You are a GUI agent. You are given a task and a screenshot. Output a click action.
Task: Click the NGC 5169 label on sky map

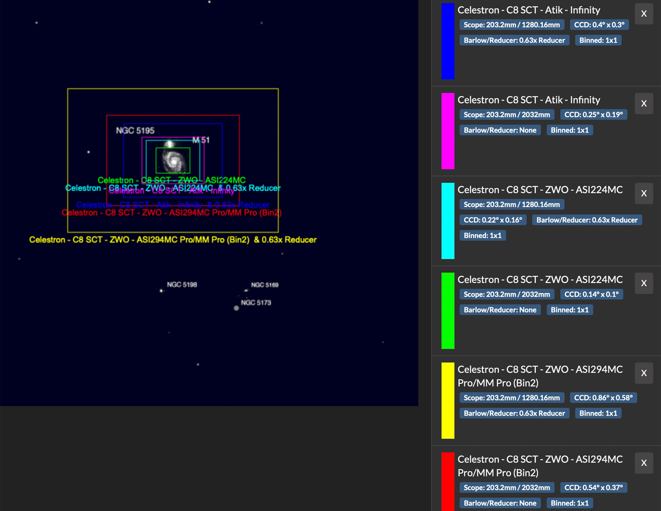[265, 285]
